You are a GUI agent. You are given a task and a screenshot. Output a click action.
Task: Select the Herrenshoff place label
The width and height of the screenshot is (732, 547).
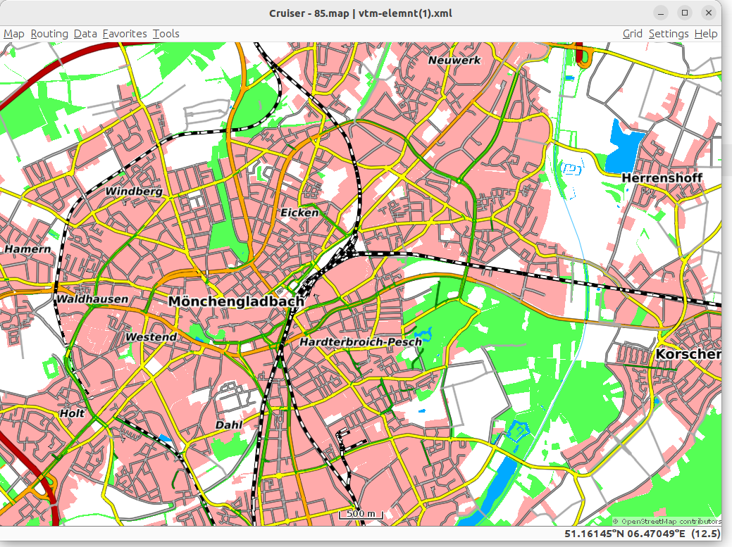(662, 178)
